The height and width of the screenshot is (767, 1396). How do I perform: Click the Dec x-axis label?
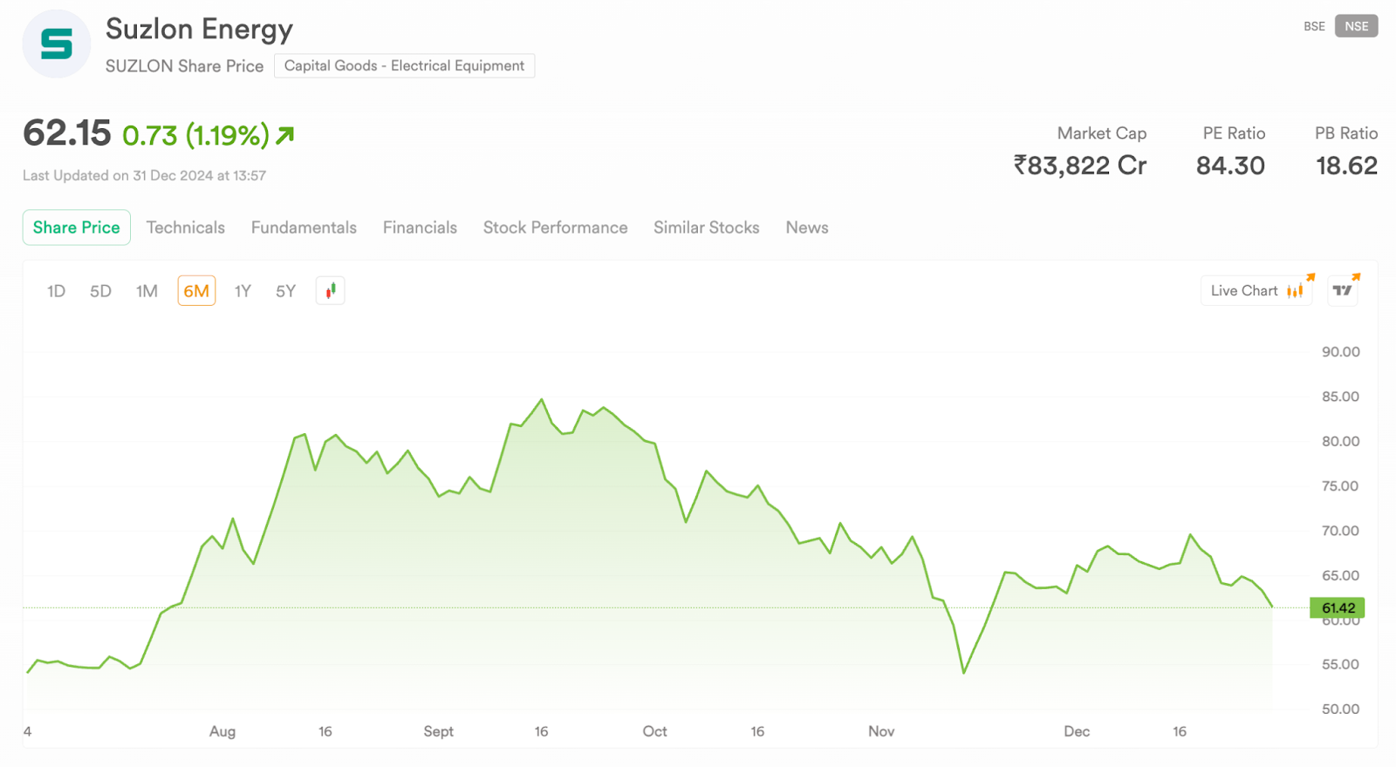pyautogui.click(x=1077, y=731)
